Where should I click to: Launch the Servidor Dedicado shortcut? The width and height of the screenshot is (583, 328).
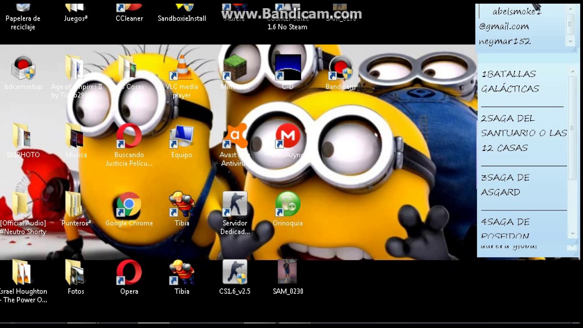click(x=235, y=214)
